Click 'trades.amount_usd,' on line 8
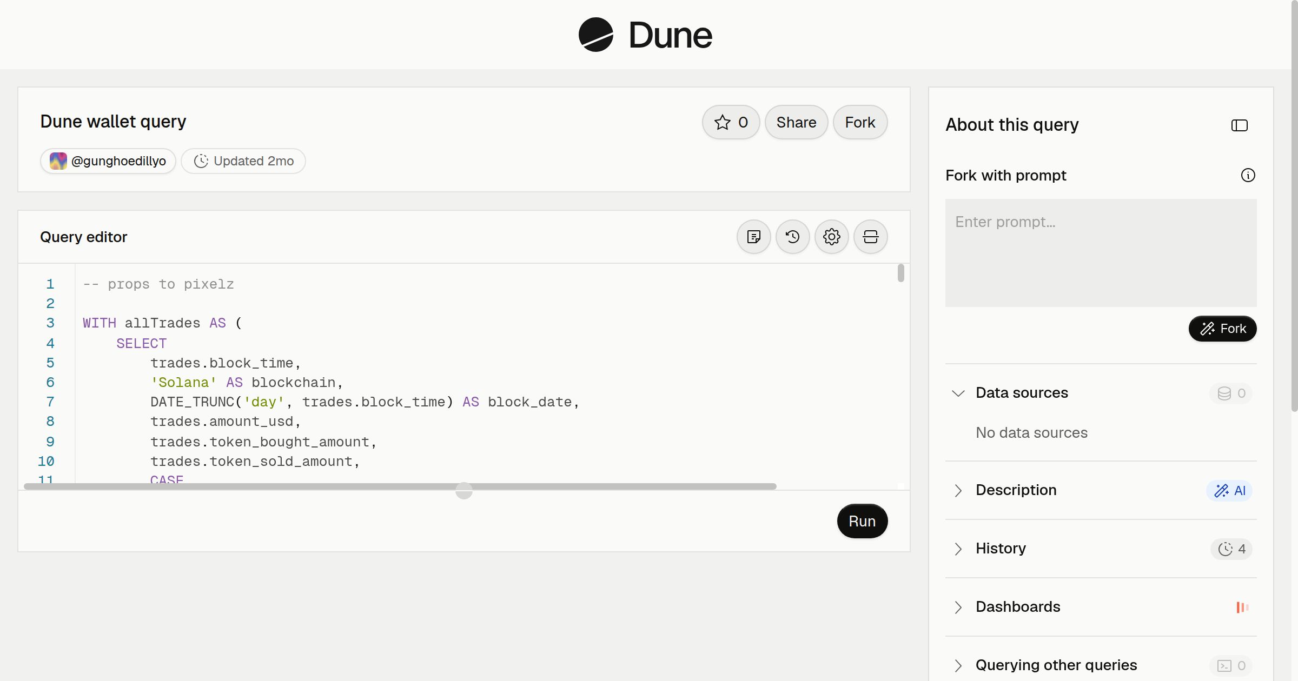The image size is (1298, 681). pyautogui.click(x=226, y=422)
